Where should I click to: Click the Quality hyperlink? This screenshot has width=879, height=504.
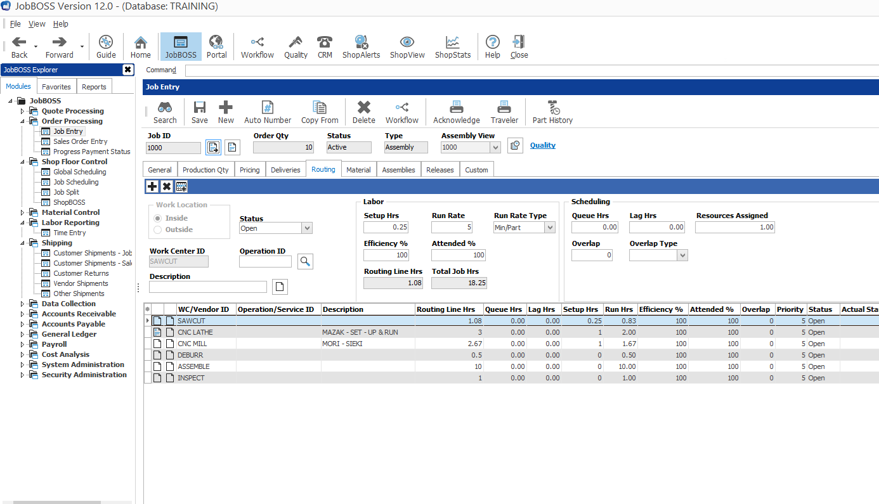pos(542,145)
